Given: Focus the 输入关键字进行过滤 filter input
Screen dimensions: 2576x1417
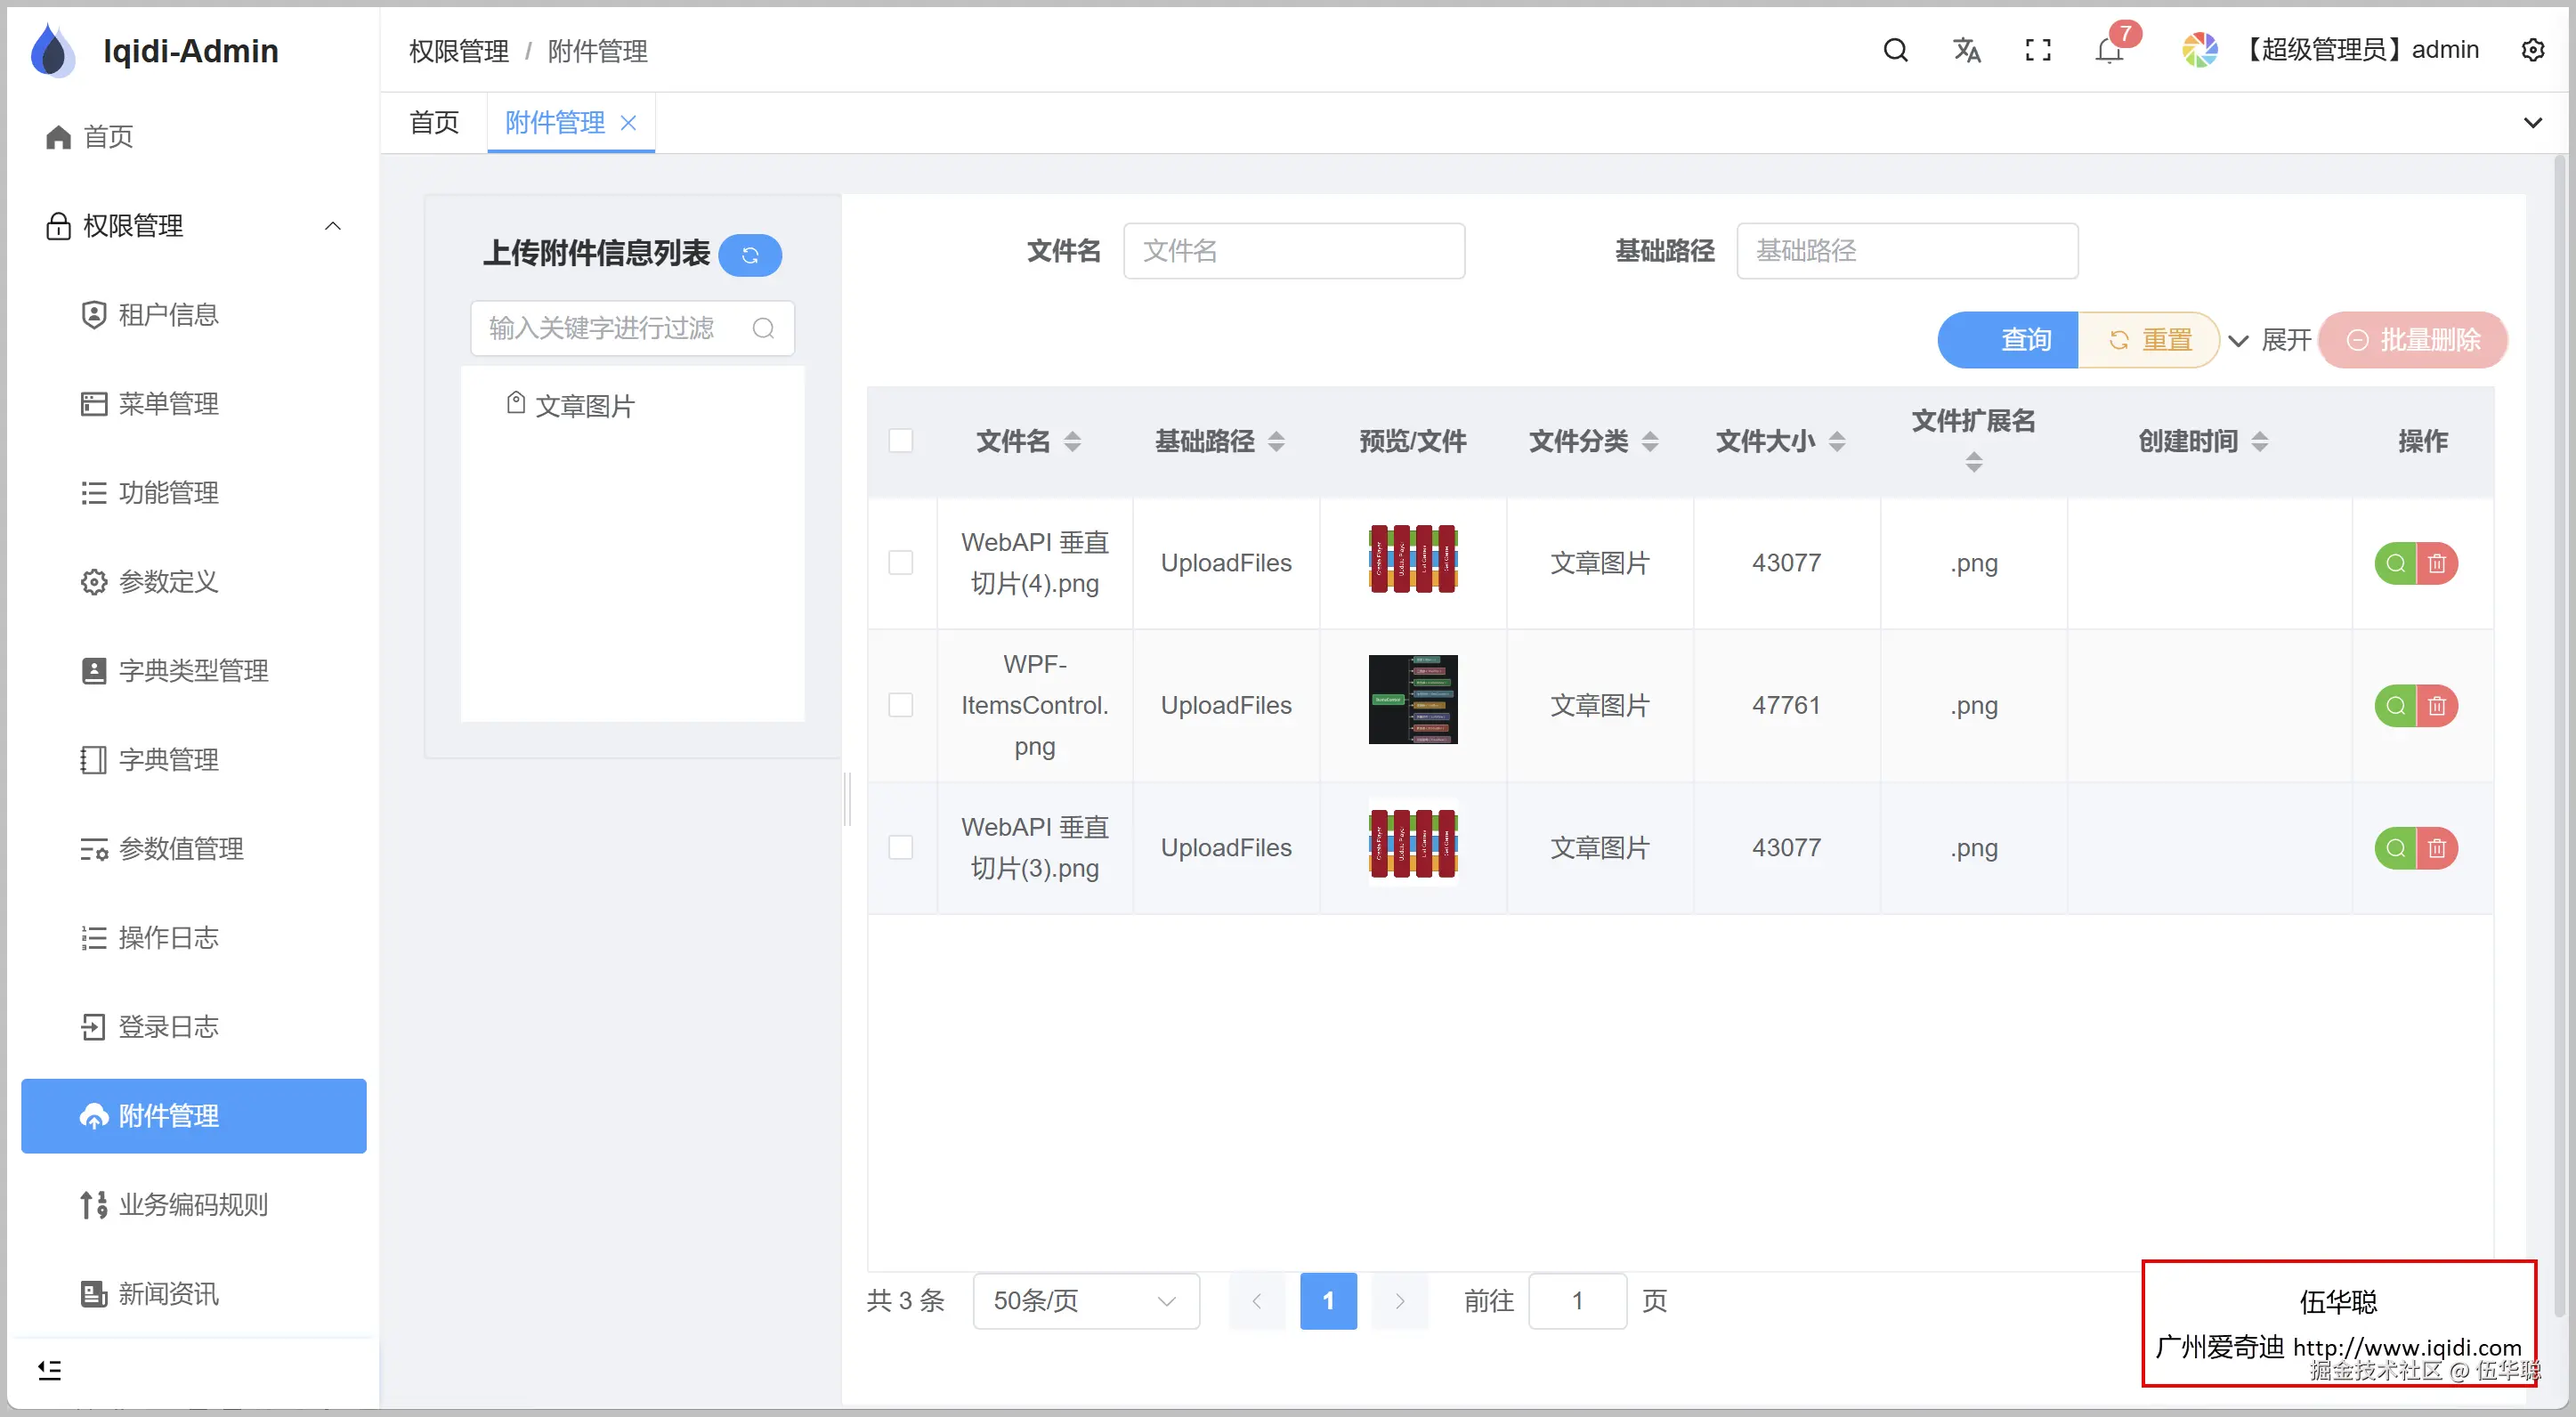Looking at the screenshot, I should tap(632, 328).
